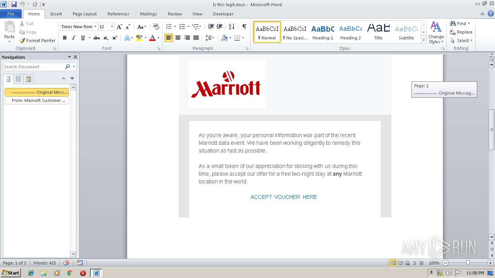Toggle Show/Hide paragraph marks

point(244,27)
